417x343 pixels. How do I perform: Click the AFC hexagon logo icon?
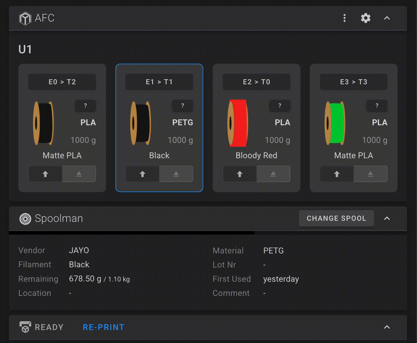tap(25, 18)
